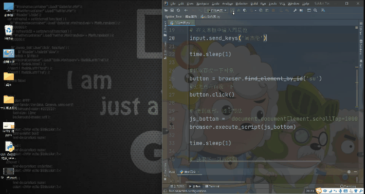The image size is (365, 194).
Task: Click the Sogou skin shirt icon
Action: tap(356, 191)
